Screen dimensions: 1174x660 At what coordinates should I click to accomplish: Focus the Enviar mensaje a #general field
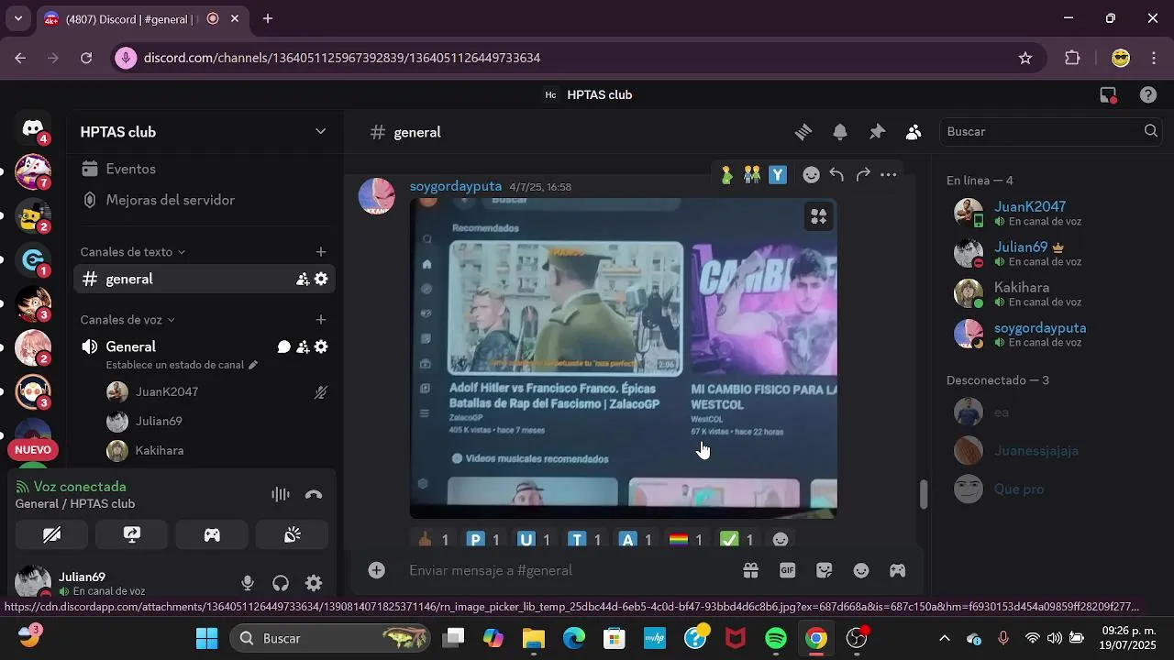[x=569, y=570]
